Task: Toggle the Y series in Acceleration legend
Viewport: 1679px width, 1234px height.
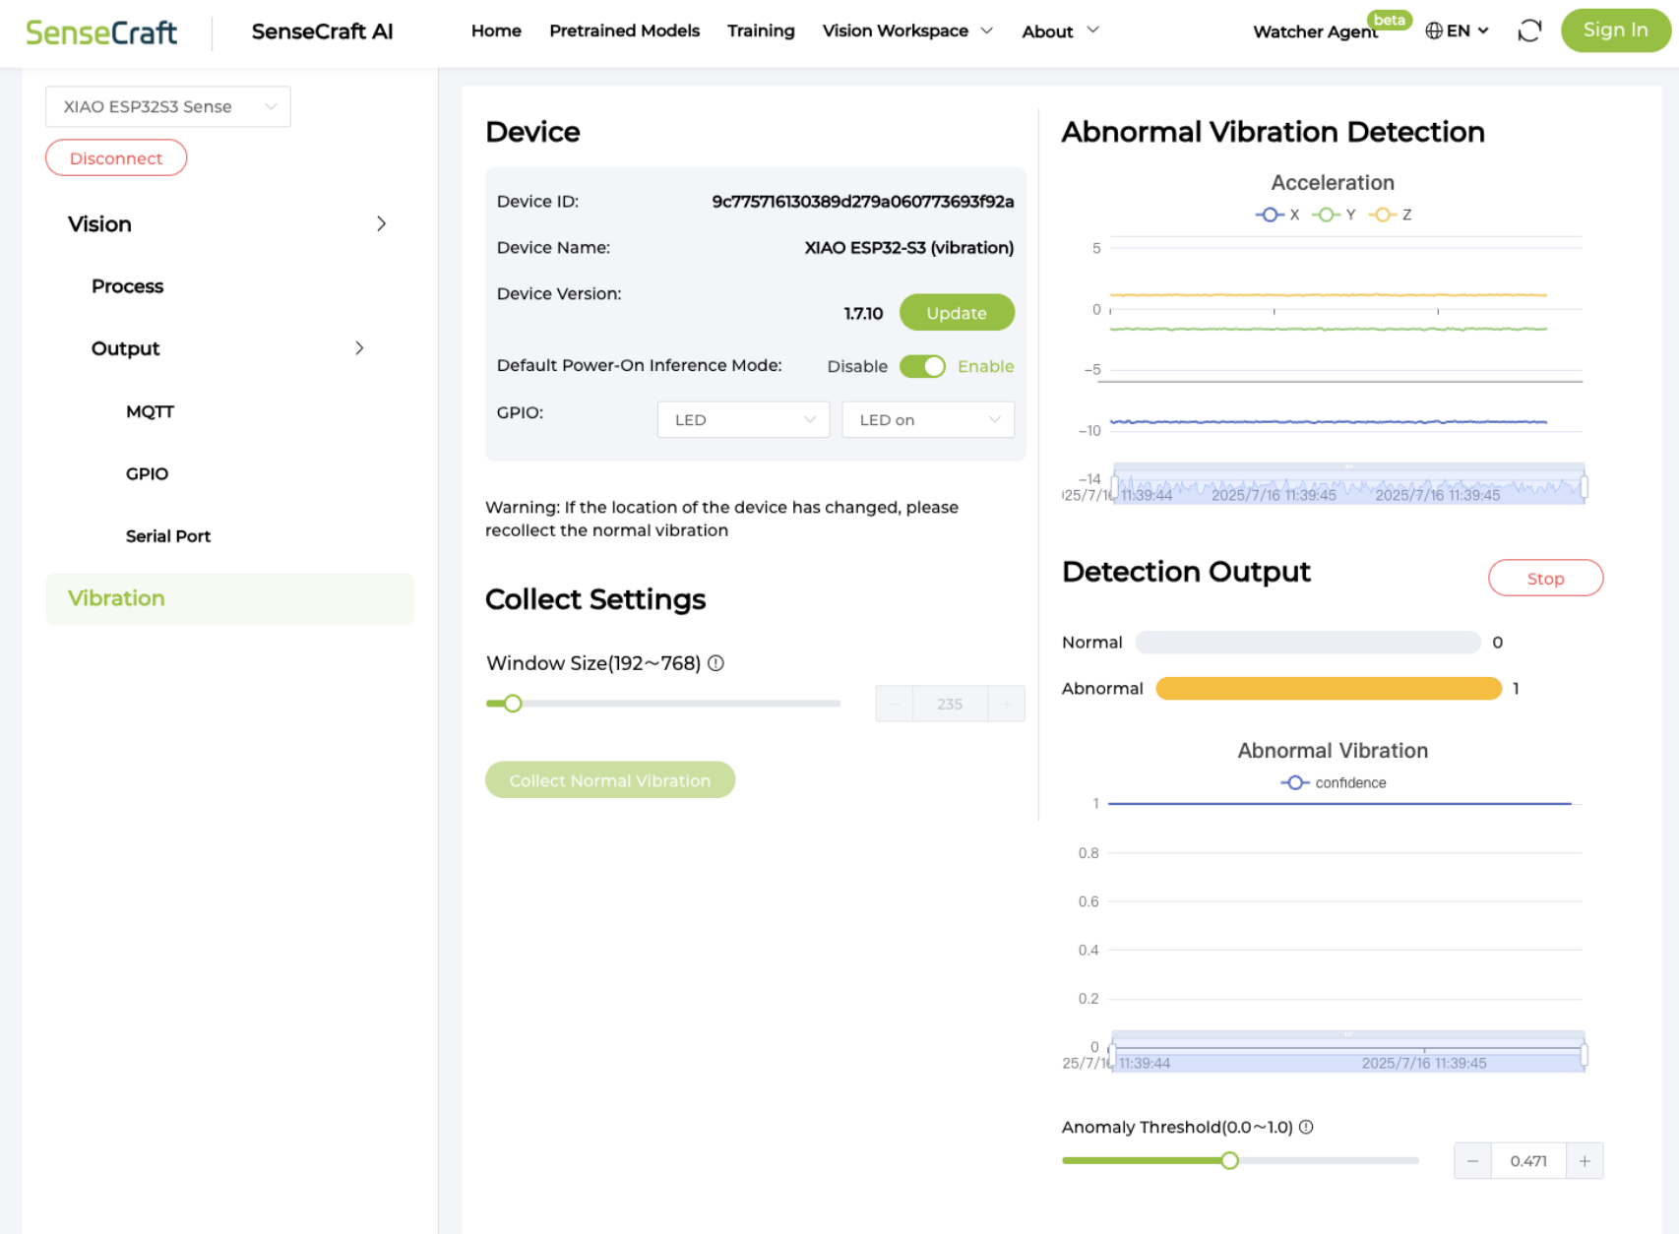Action: click(1335, 215)
